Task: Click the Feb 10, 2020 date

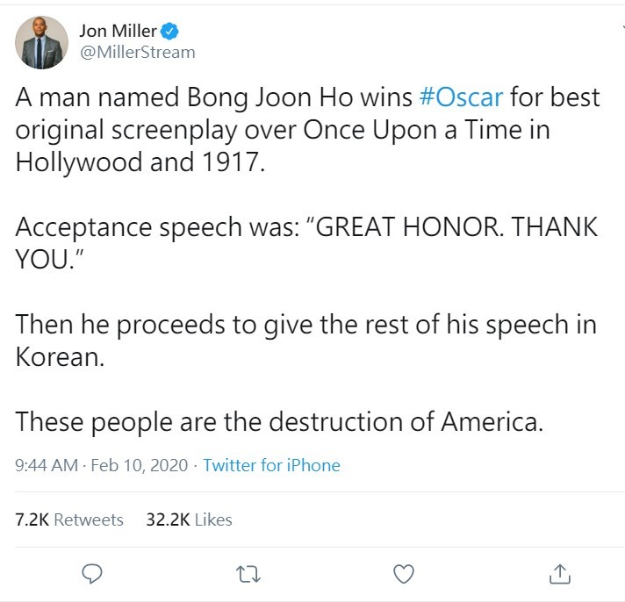Action: (x=140, y=465)
